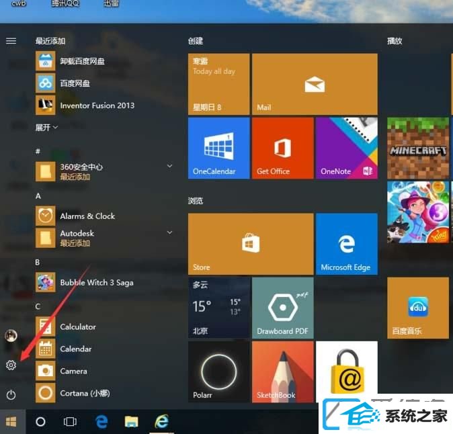453x434 pixels.
Task: Open Alarms & Clock app
Action: [x=105, y=216]
